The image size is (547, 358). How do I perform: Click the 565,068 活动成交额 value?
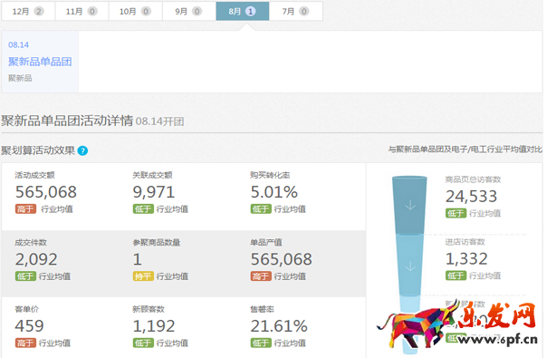(x=46, y=192)
